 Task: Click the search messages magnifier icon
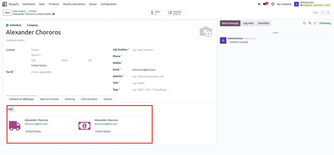coord(305,23)
